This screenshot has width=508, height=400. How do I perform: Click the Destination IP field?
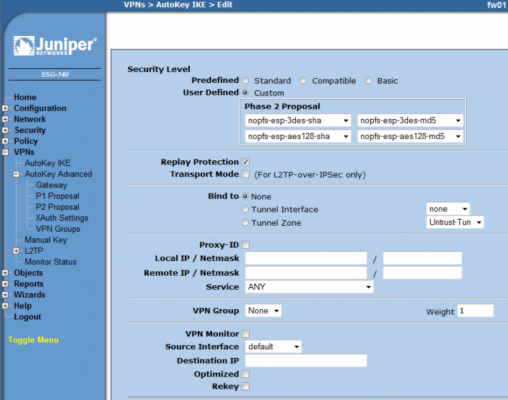point(306,361)
